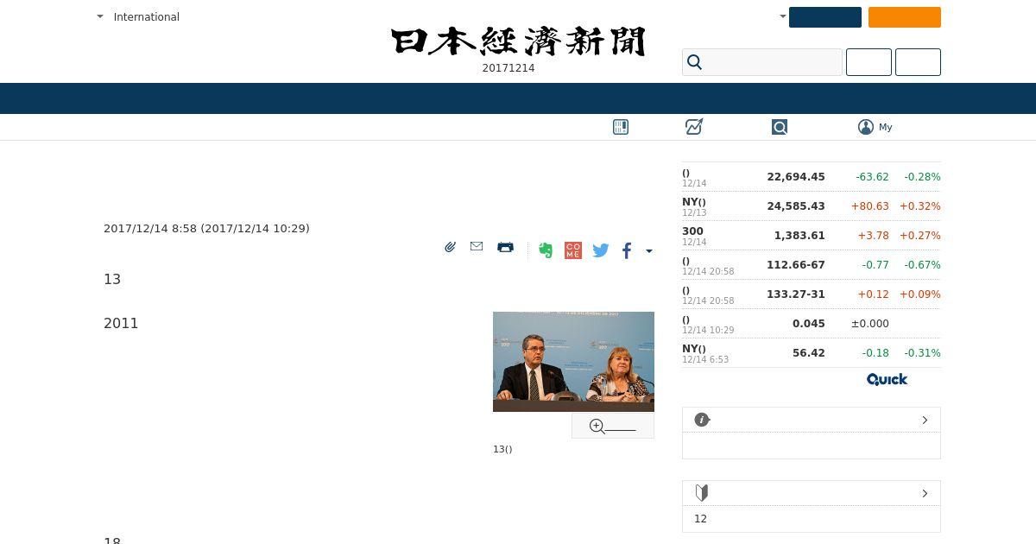Click the 300 index value 1,383.61
The image size is (1036, 544).
799,236
